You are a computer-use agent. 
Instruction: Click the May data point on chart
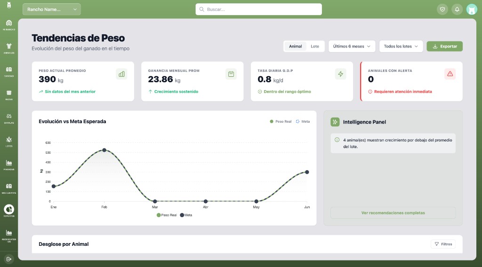(x=257, y=201)
